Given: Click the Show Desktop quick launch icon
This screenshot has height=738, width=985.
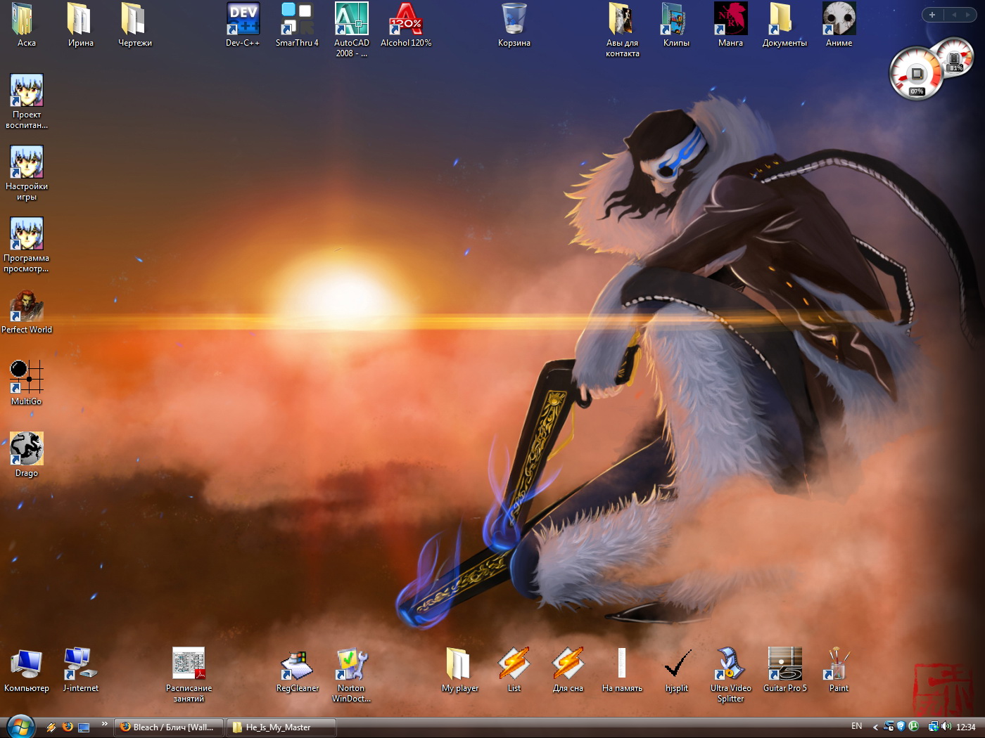Looking at the screenshot, I should tap(84, 727).
